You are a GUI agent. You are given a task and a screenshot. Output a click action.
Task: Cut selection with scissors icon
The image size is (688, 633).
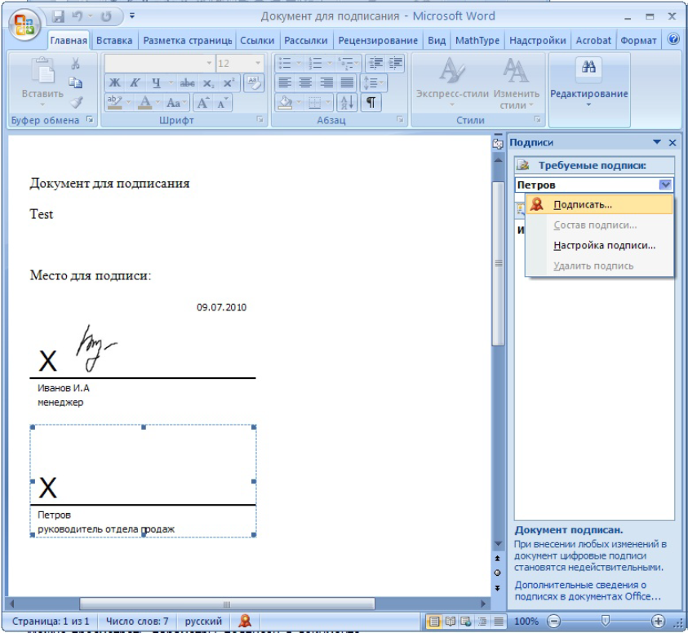75,64
